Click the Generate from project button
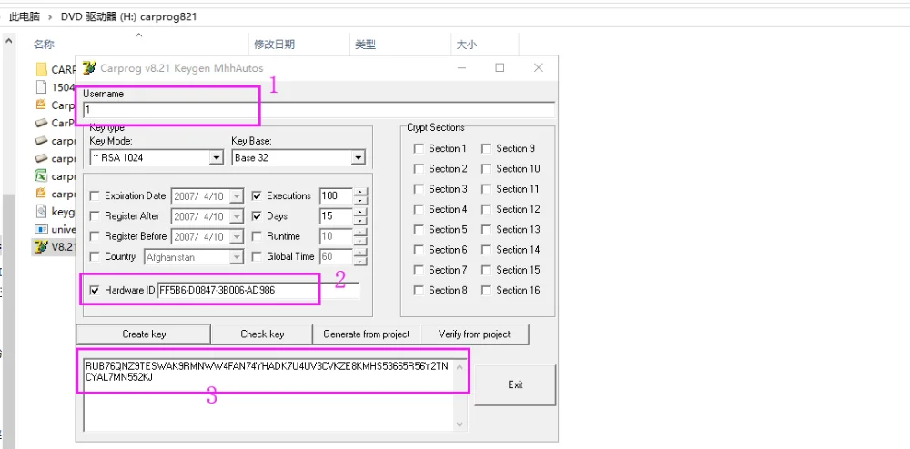The height and width of the screenshot is (449, 910). [366, 334]
